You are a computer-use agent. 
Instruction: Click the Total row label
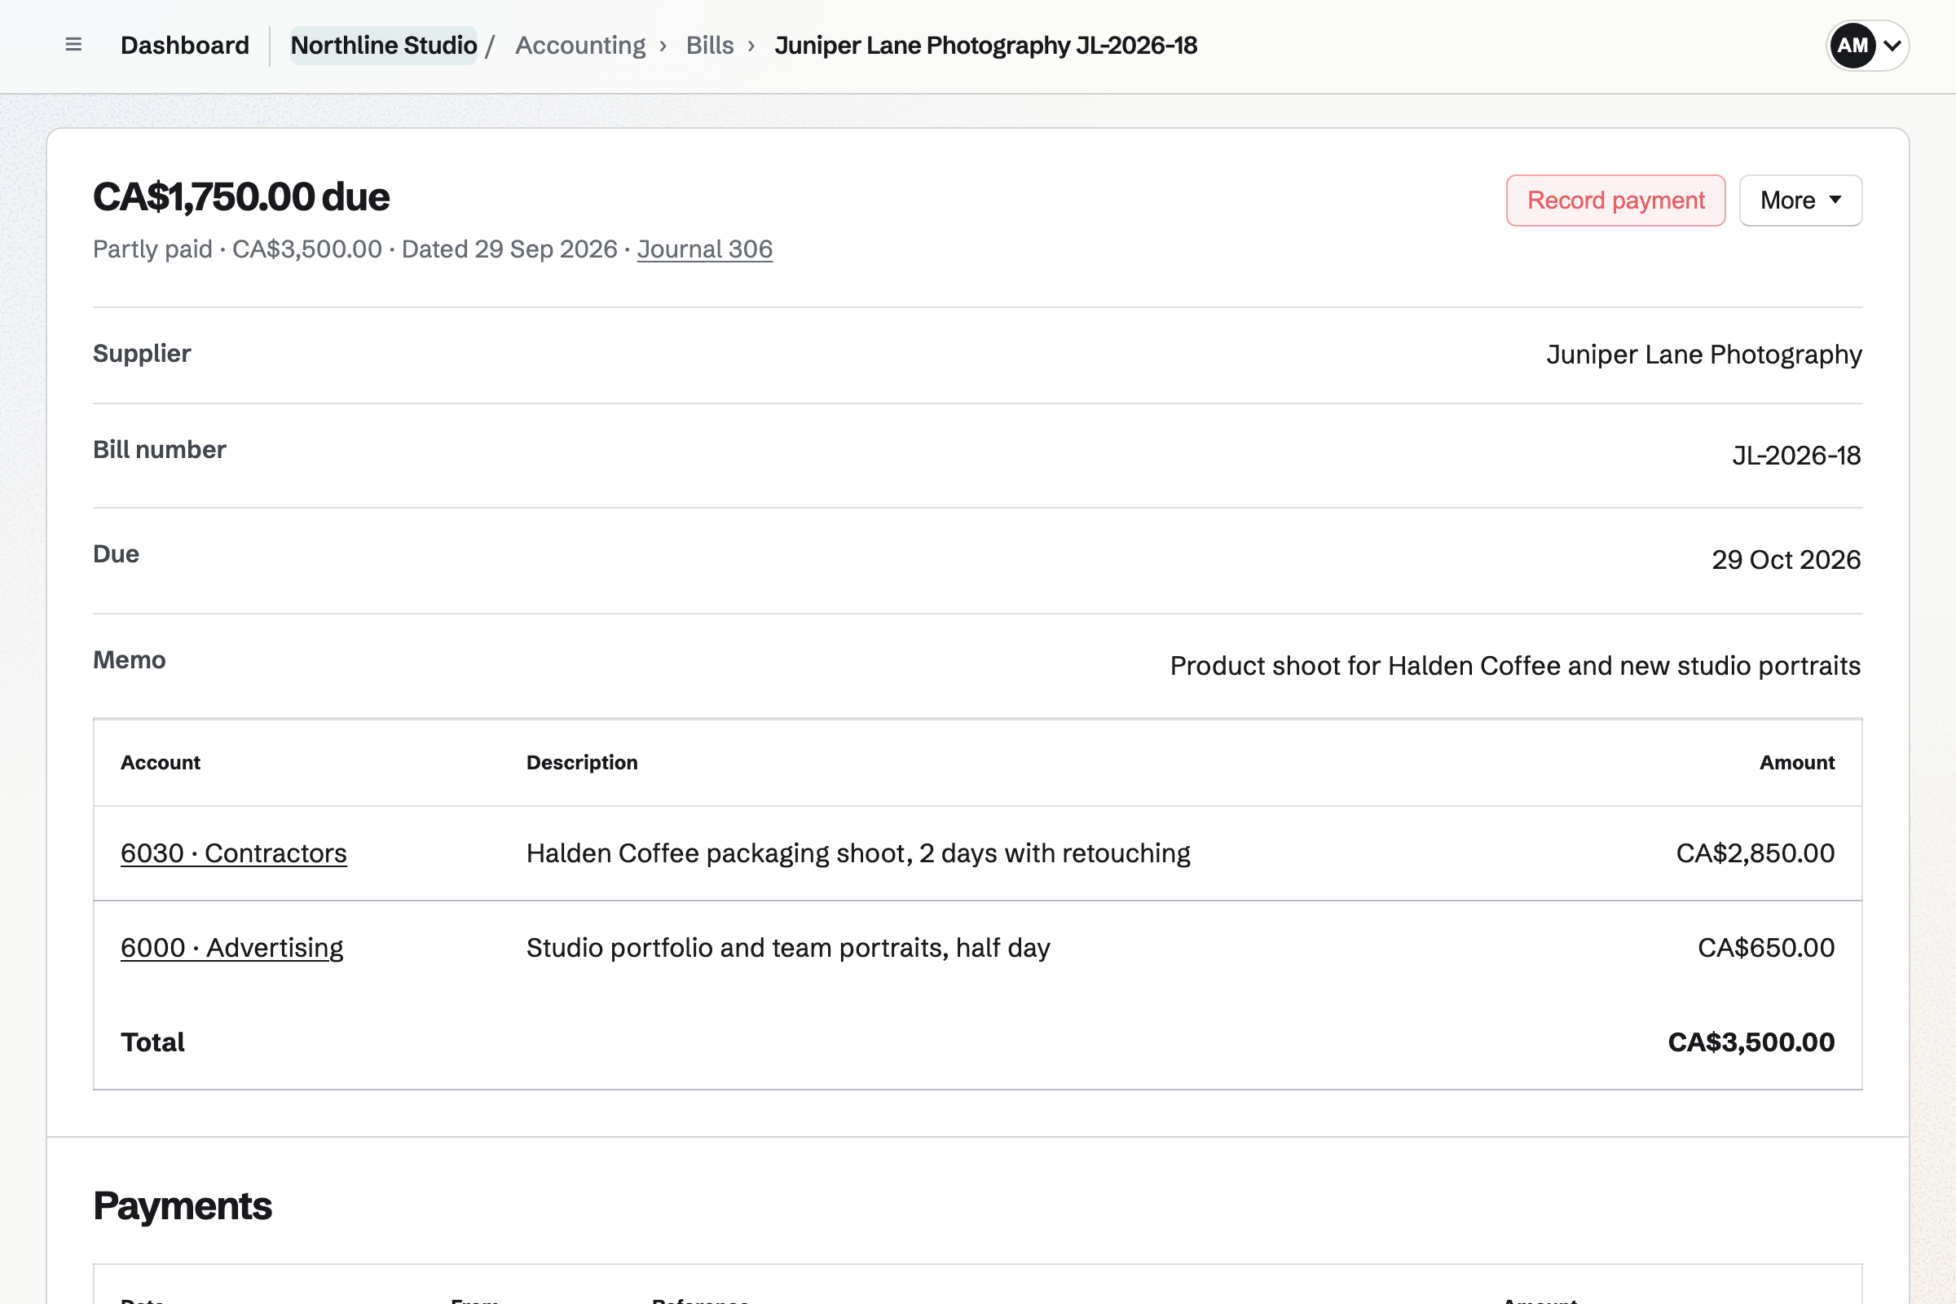[x=152, y=1043]
